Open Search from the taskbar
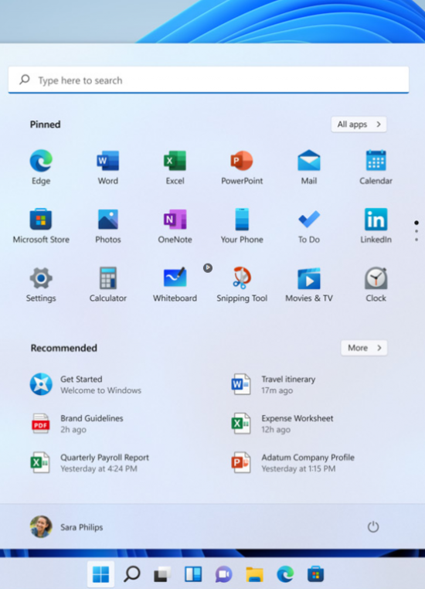Viewport: 425px width, 589px height. coord(132,574)
